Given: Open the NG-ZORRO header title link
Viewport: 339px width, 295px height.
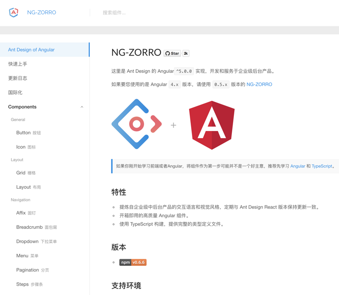Looking at the screenshot, I should click(x=42, y=13).
